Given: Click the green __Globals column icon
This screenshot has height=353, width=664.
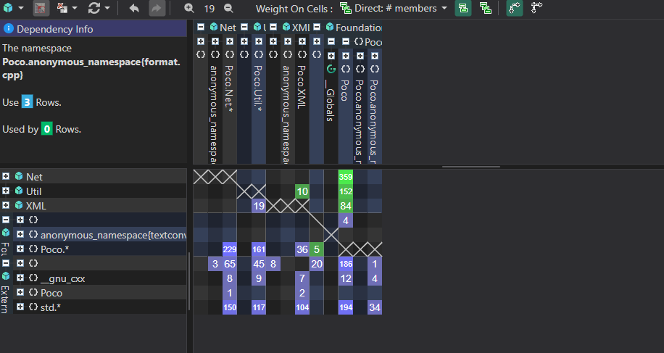Looking at the screenshot, I should (x=331, y=69).
